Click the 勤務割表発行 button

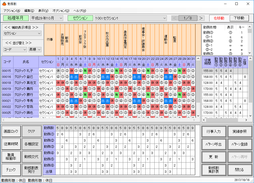31,170
